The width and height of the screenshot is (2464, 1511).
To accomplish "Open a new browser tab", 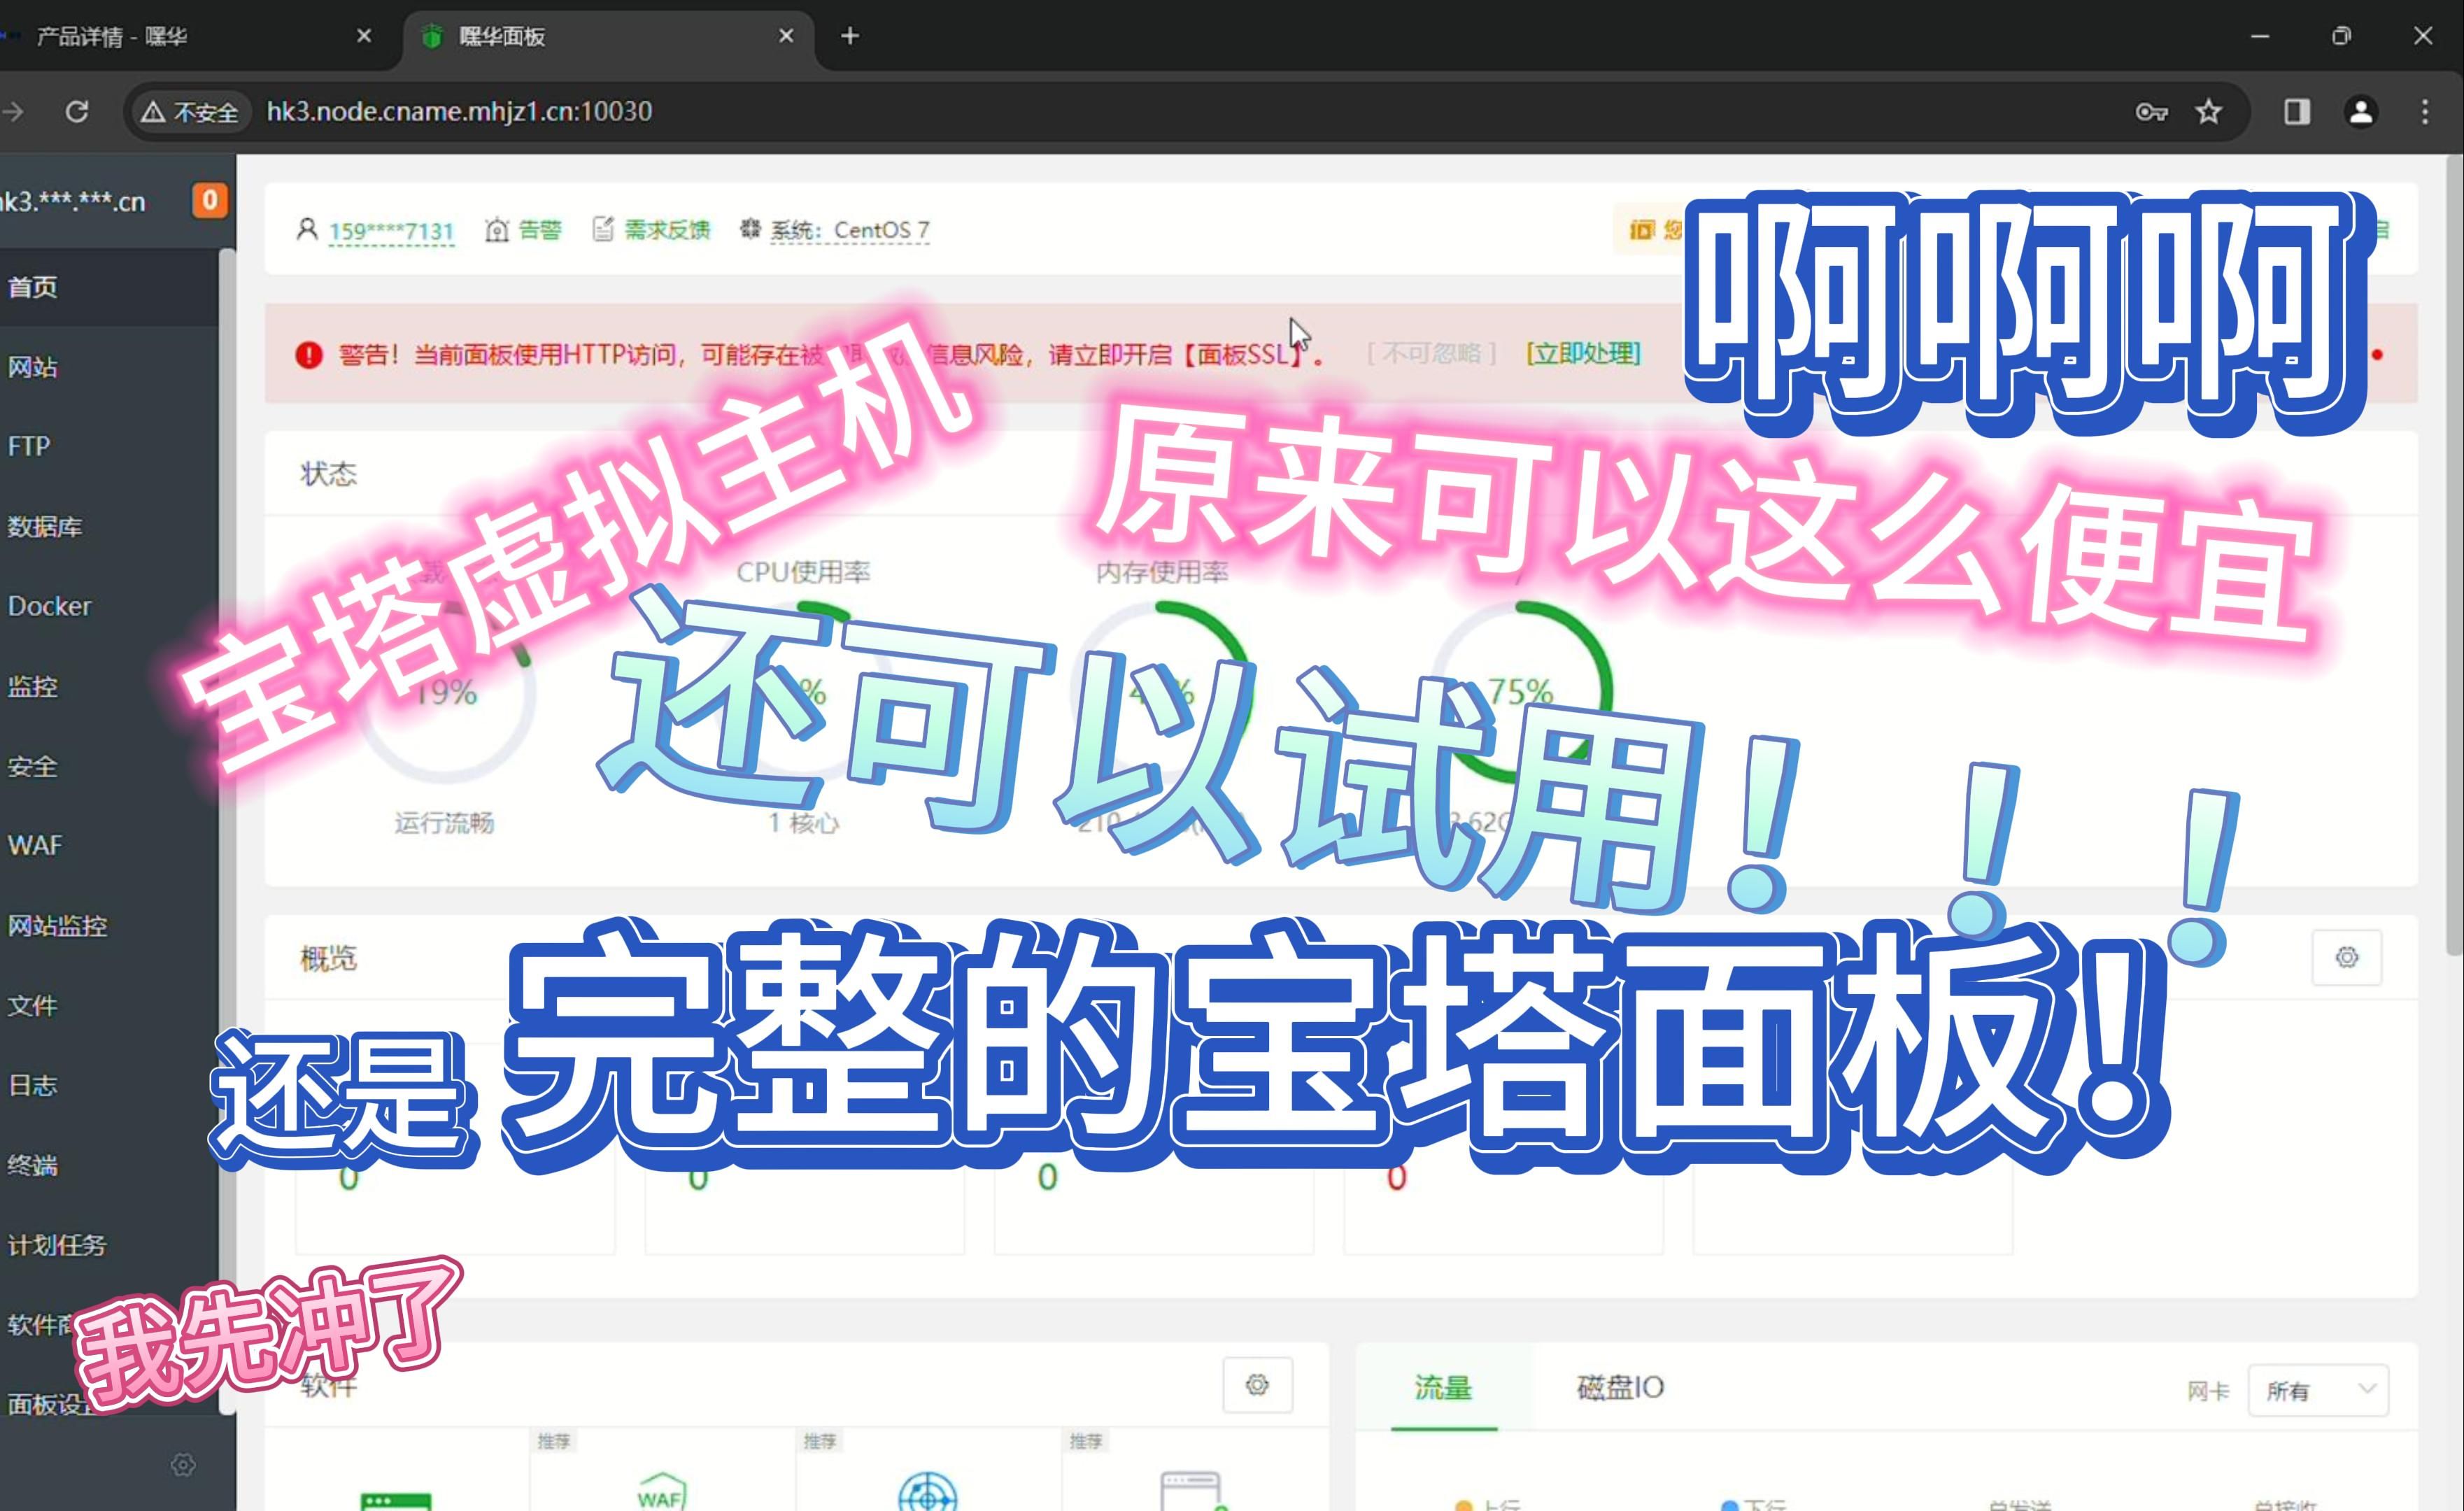I will 850,36.
